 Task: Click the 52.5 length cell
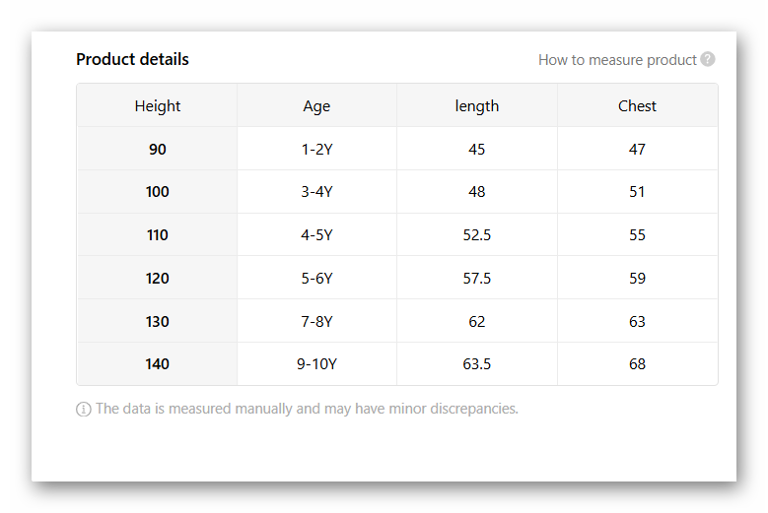coord(477,235)
